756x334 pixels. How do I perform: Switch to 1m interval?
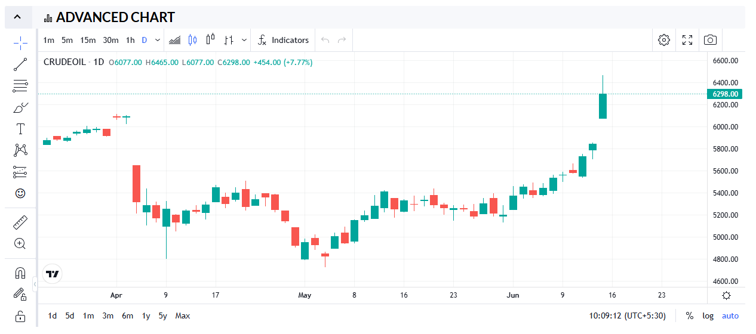(49, 40)
